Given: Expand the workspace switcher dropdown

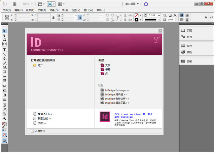Looking at the screenshot, I should tap(131, 4).
